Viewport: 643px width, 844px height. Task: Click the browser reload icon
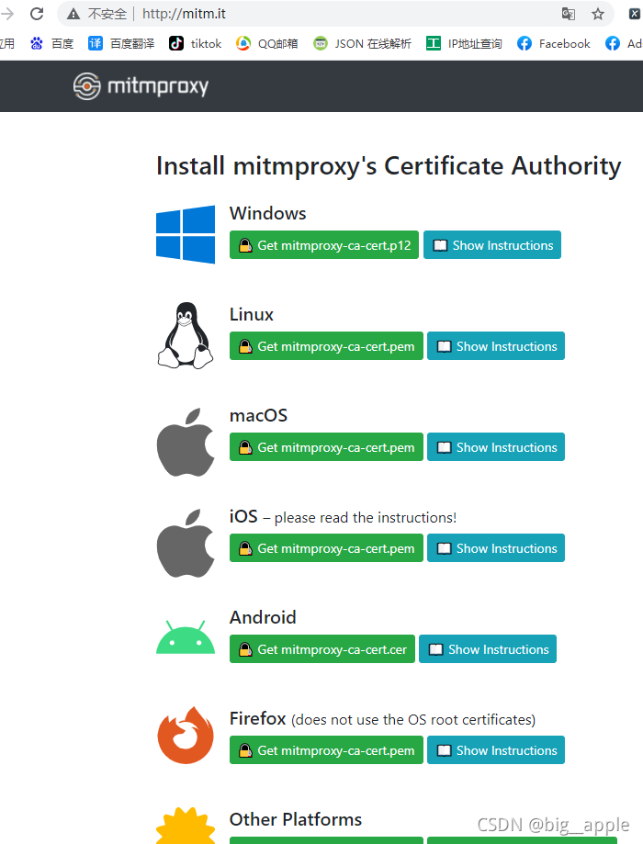37,14
